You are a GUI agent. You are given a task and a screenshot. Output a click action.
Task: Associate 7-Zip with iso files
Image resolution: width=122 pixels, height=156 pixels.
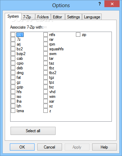point(13,97)
